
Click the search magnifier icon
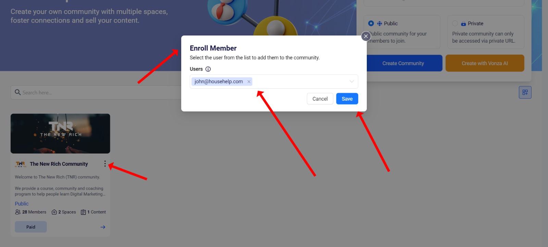pyautogui.click(x=17, y=92)
